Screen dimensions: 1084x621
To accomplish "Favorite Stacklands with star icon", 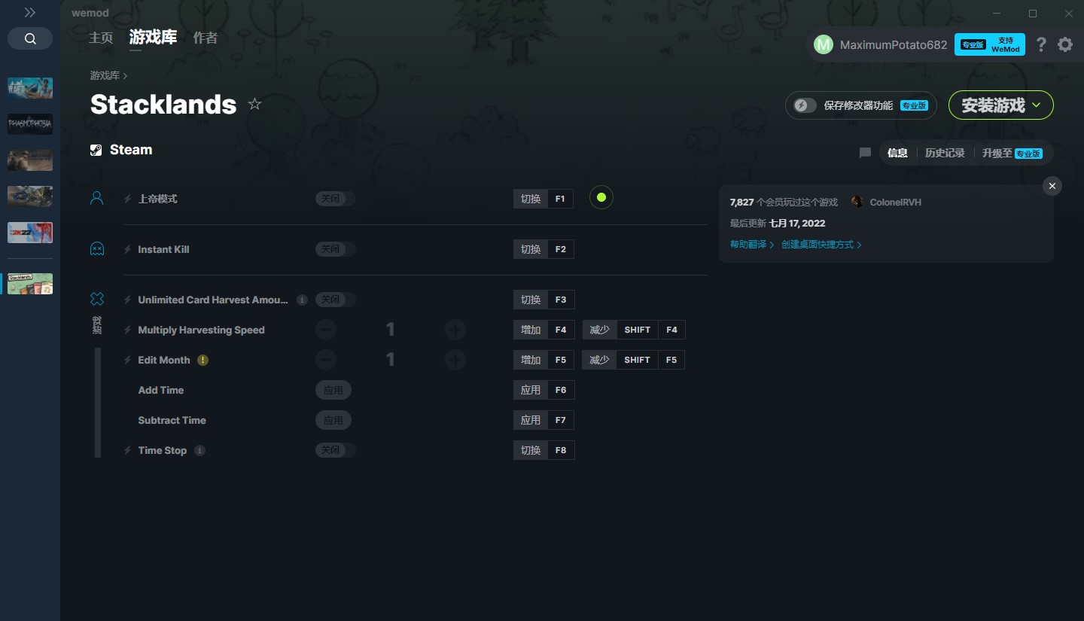I will point(254,104).
